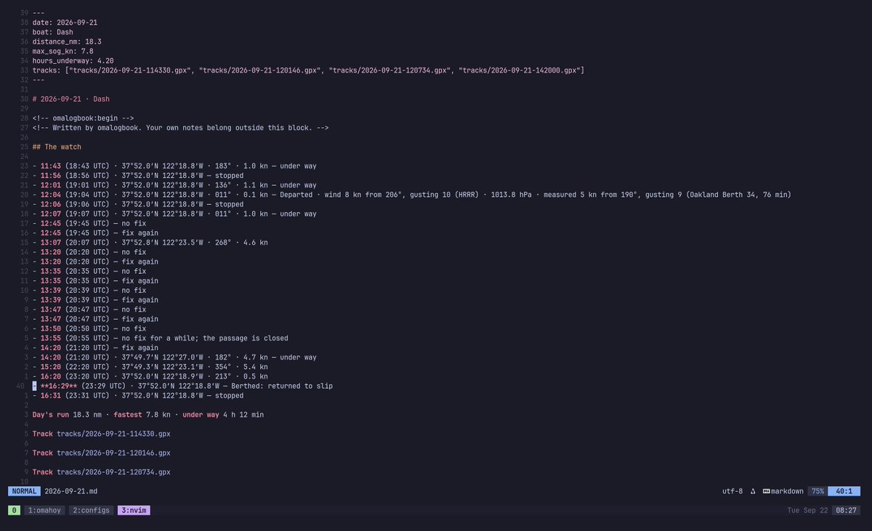Click the utf-8 encoding indicator

[732, 491]
